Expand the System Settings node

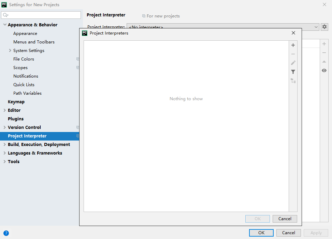pyautogui.click(x=10, y=50)
